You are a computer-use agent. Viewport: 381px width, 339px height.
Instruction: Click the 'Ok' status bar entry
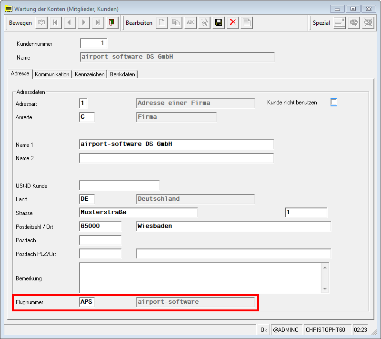264,330
